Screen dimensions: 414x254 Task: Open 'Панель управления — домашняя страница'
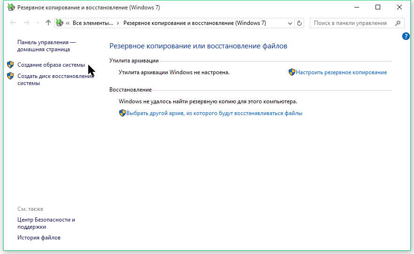pyautogui.click(x=46, y=46)
